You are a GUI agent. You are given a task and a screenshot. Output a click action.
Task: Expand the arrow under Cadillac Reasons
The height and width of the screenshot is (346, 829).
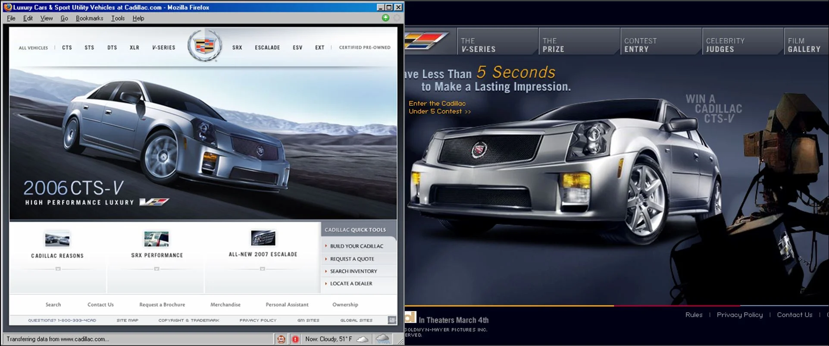(x=58, y=269)
